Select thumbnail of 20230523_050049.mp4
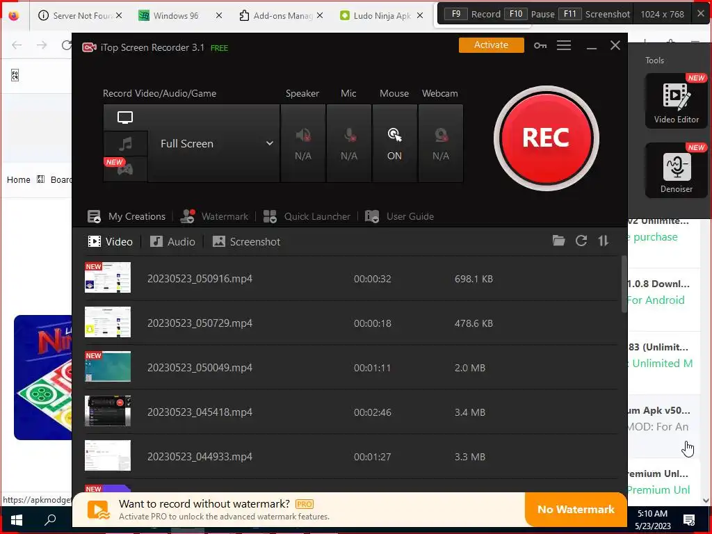712x534 pixels. pos(108,366)
